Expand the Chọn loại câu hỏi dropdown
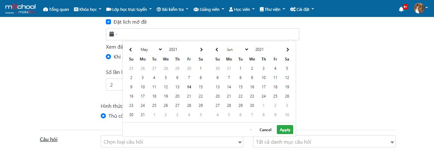 [172, 142]
